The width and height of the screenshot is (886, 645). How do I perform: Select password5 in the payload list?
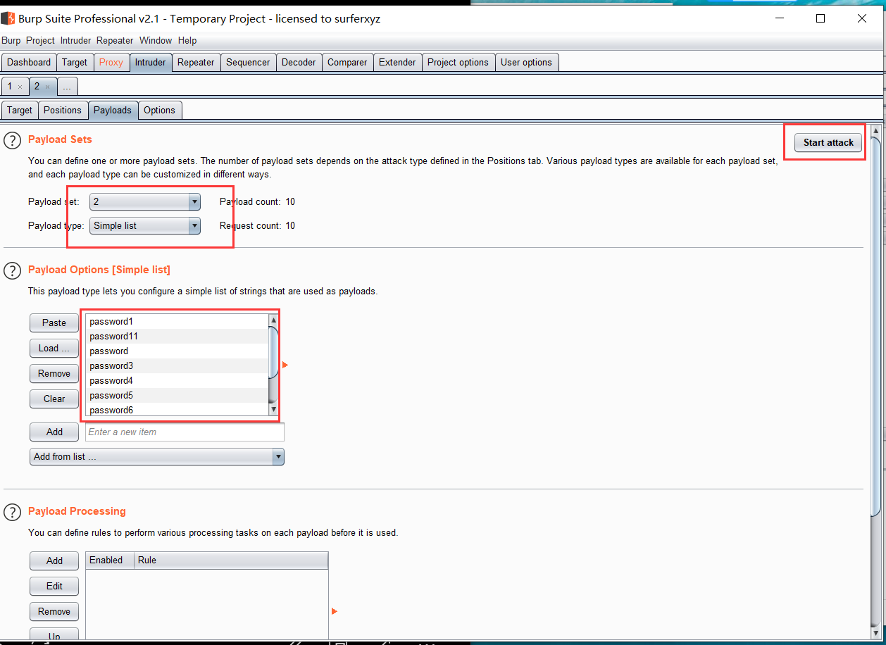coord(177,396)
